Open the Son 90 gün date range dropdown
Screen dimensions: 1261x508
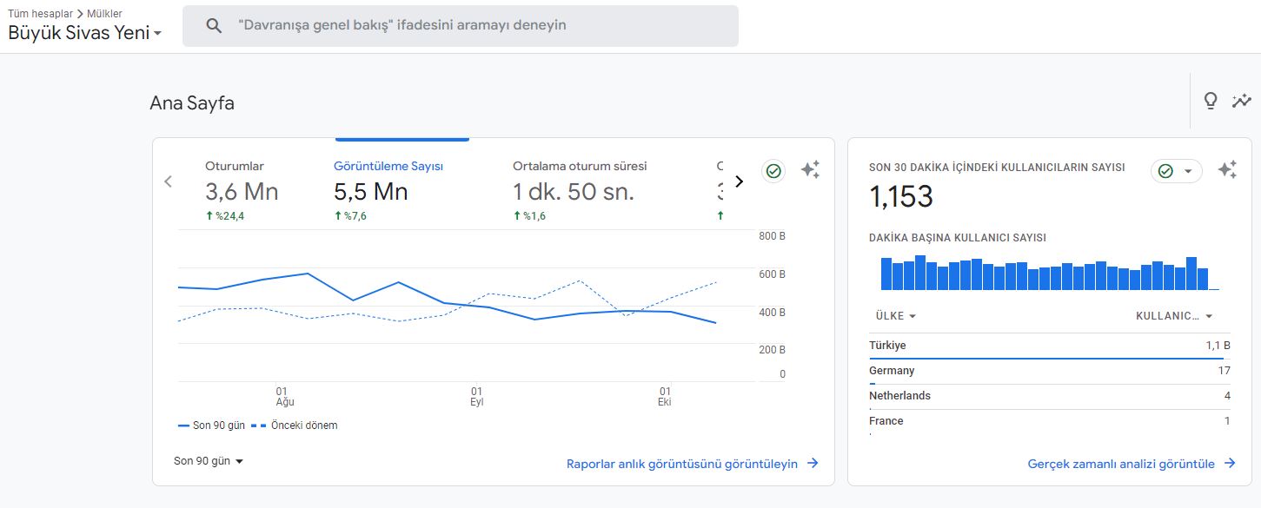pos(209,461)
